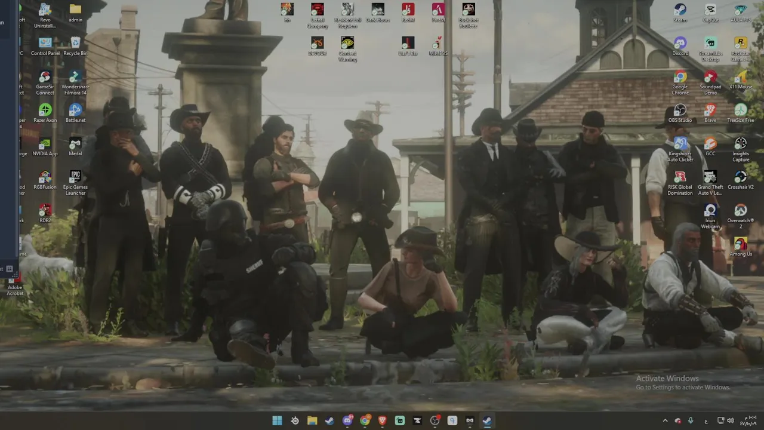Launch RDR2 desktop shortcut
The height and width of the screenshot is (430, 764).
tap(45, 214)
